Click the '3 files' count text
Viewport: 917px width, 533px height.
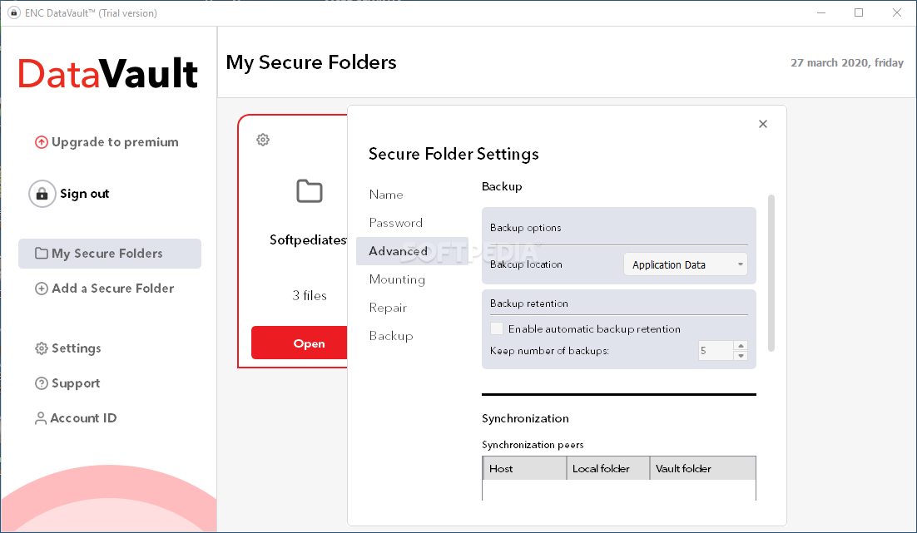tap(310, 296)
